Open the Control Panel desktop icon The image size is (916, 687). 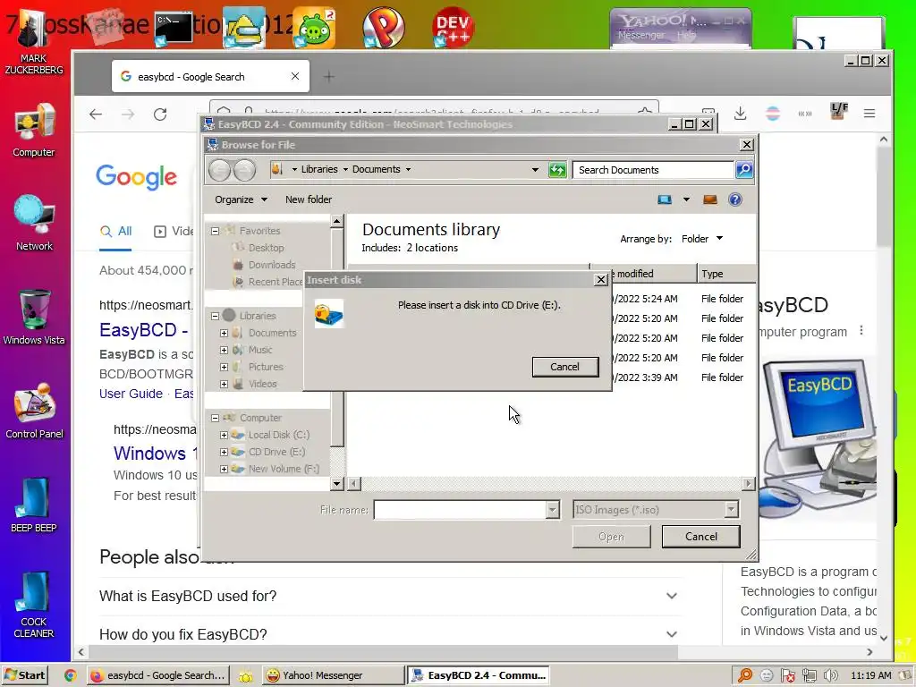pos(34,411)
